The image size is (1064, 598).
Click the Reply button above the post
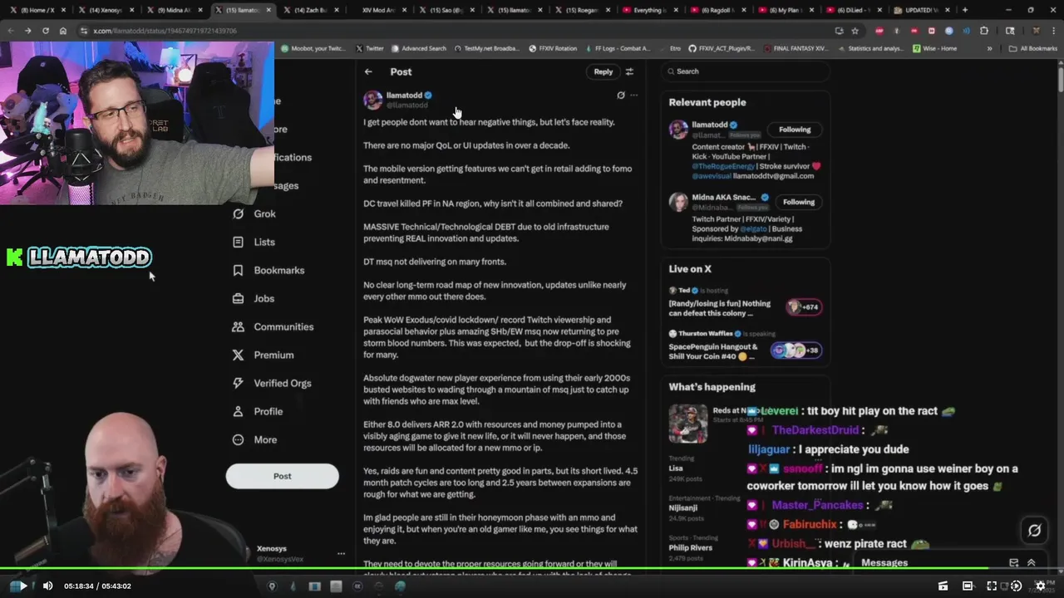pos(603,71)
